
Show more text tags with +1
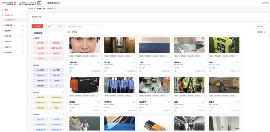(x=56, y=59)
